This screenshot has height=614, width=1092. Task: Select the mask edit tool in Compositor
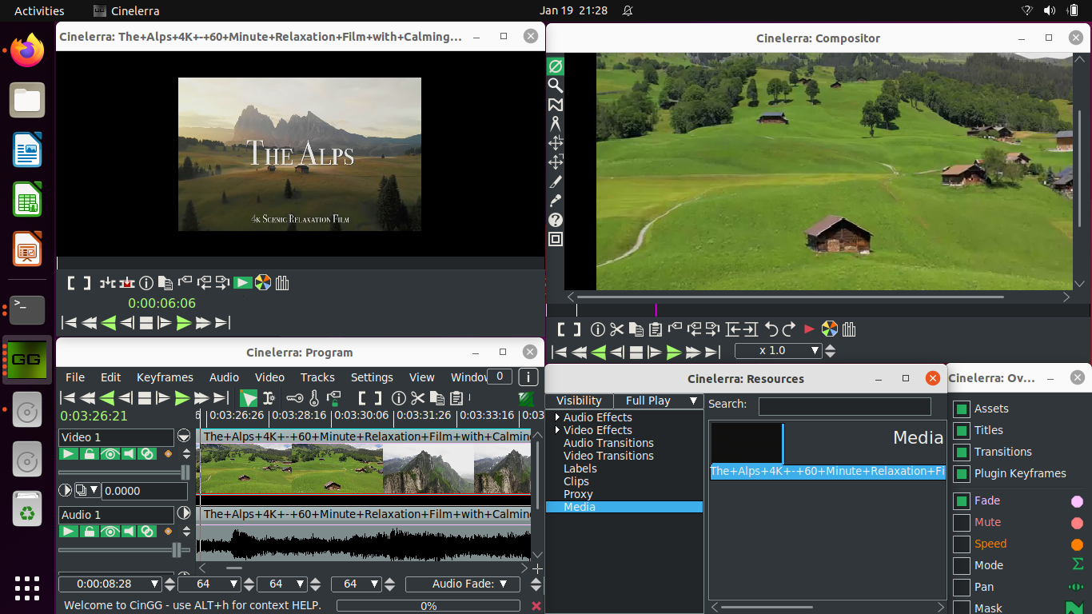[x=556, y=104]
